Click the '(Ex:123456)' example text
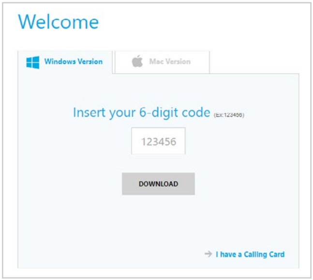This screenshot has width=313, height=280. point(229,115)
